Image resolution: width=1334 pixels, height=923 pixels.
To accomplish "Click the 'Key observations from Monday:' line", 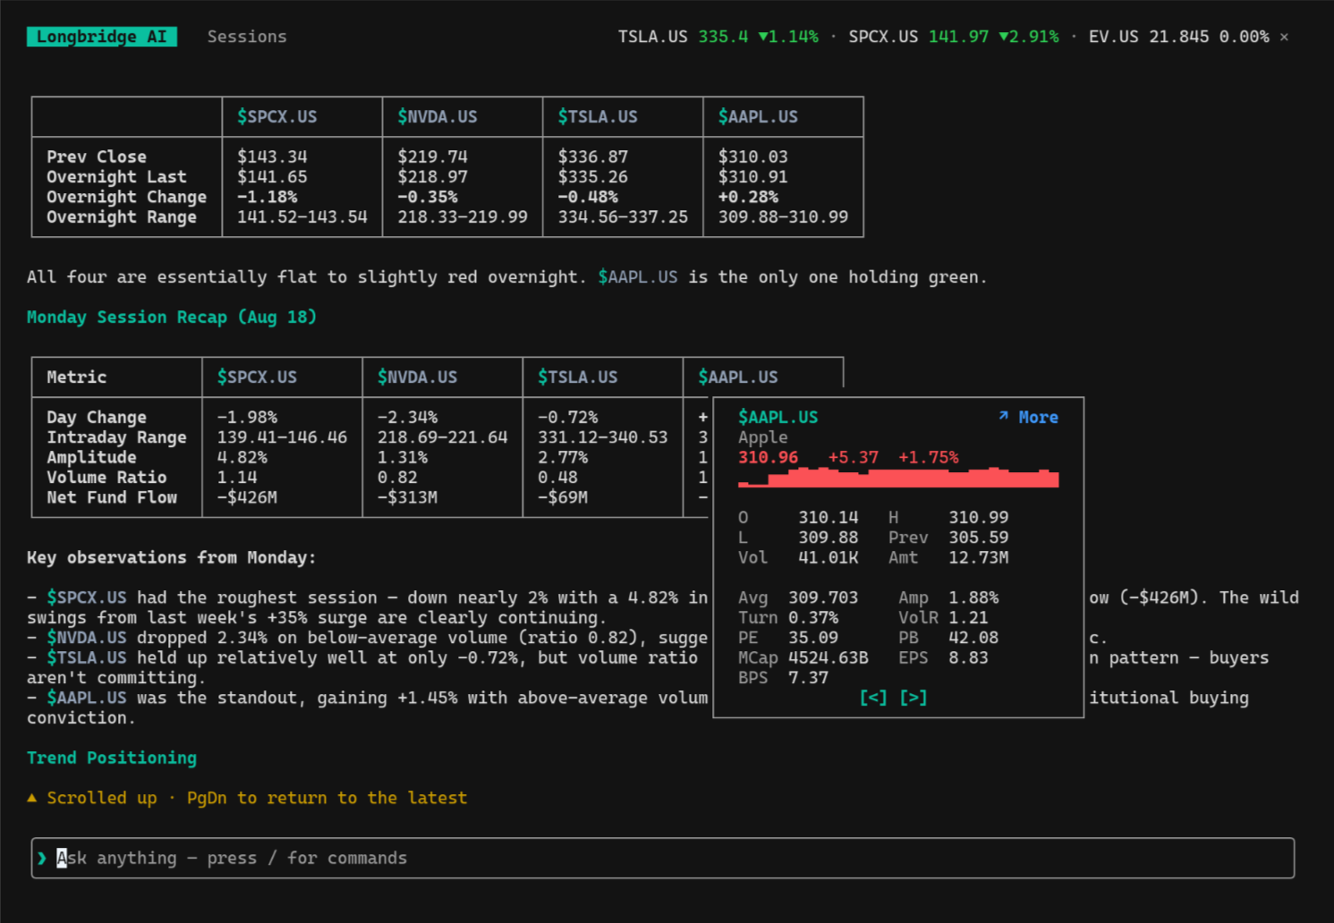I will 172,557.
